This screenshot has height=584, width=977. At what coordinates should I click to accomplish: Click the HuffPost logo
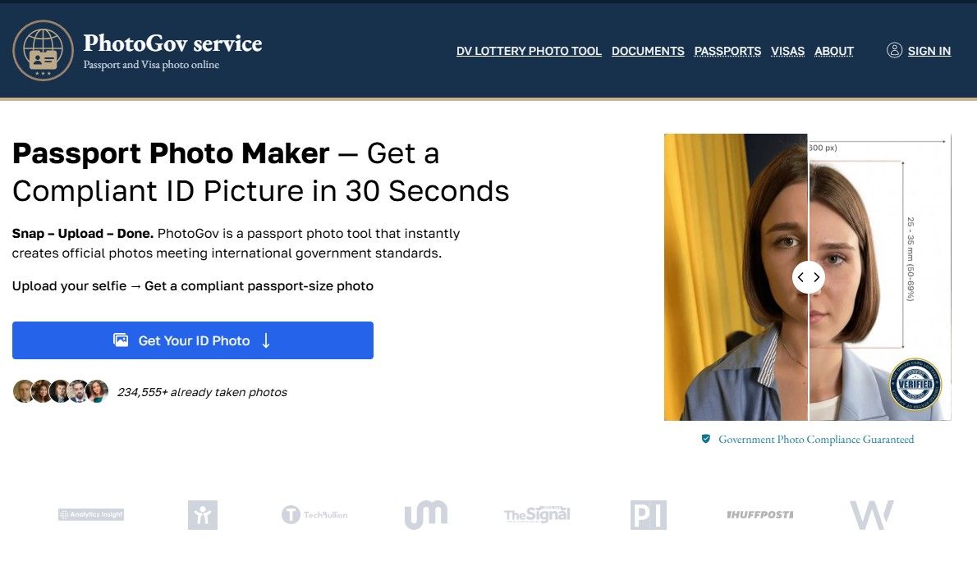point(759,514)
